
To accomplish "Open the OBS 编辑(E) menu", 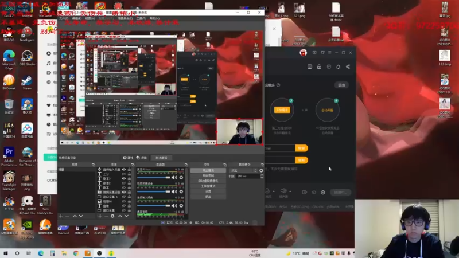I will tap(77, 18).
